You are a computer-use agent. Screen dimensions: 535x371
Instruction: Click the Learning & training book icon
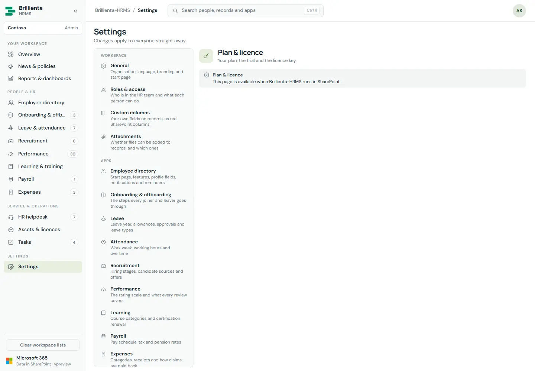11,167
